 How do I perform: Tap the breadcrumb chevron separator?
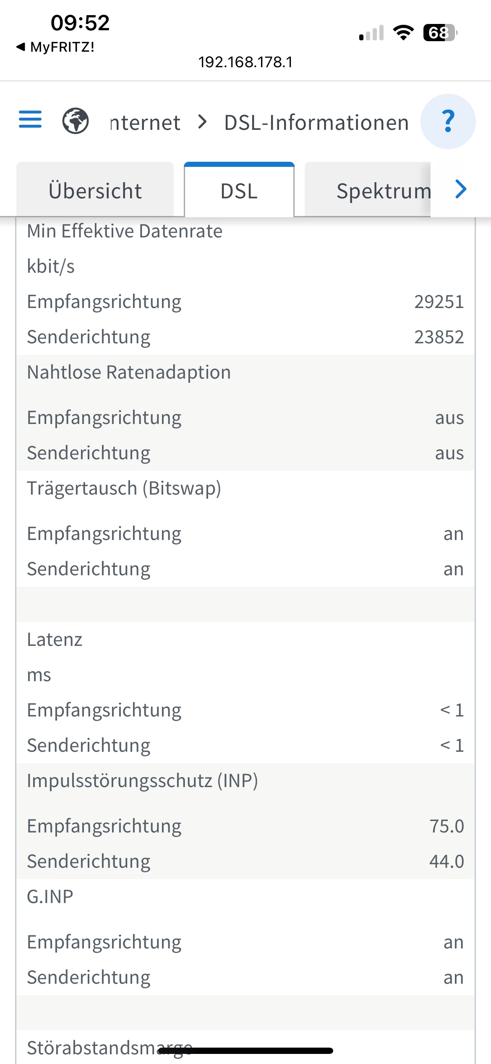(203, 122)
